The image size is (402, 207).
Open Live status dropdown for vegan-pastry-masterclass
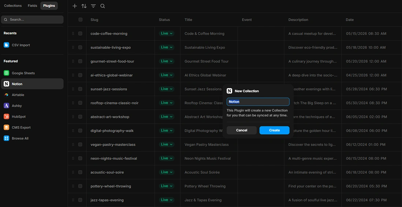[167, 144]
